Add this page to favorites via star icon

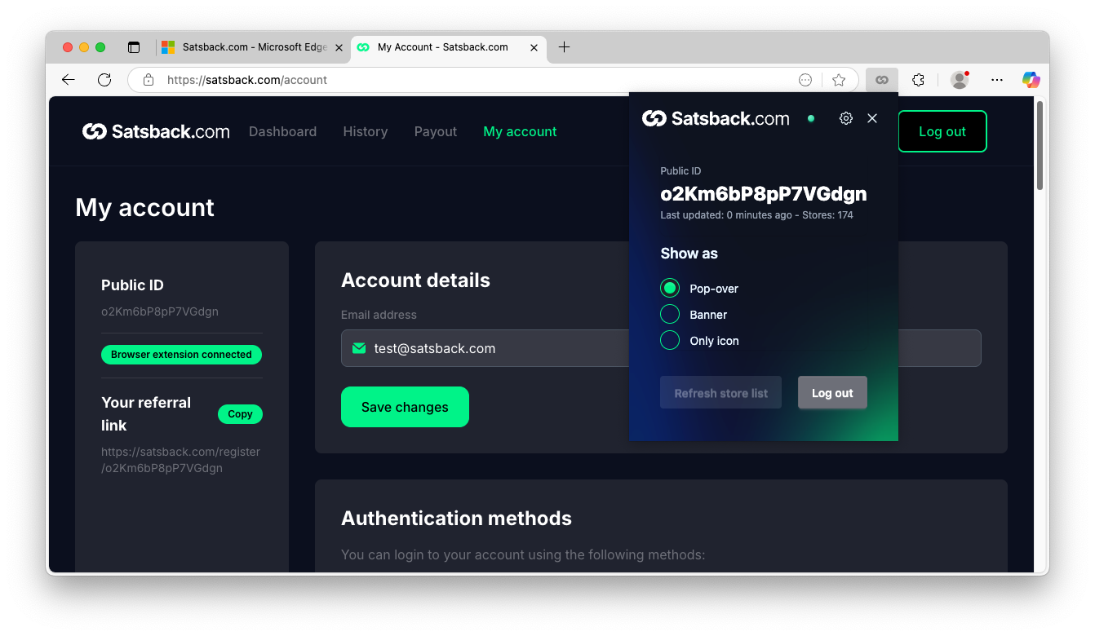tap(839, 80)
